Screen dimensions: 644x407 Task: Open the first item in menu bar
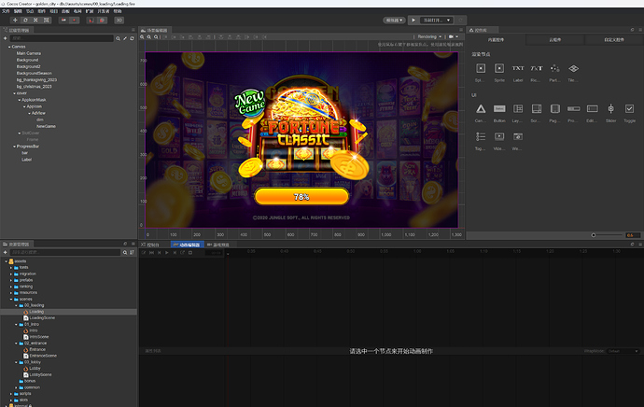coord(6,11)
